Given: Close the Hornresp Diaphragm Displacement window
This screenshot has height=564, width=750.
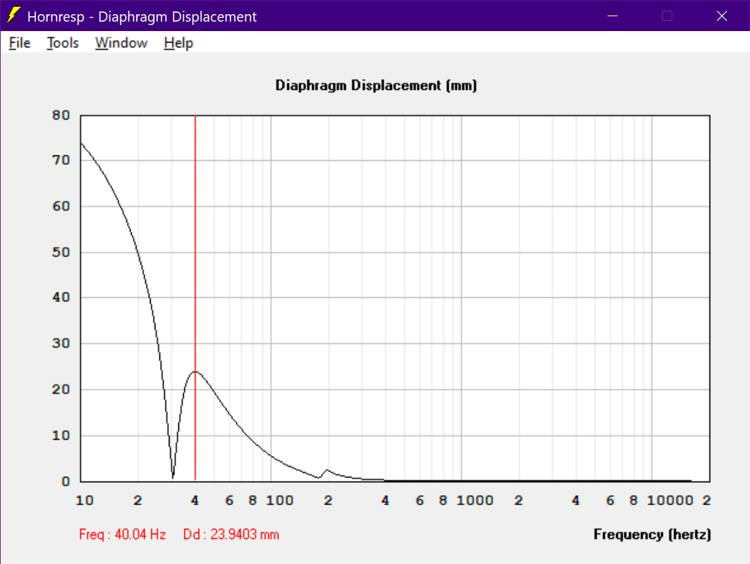Looking at the screenshot, I should coord(722,16).
